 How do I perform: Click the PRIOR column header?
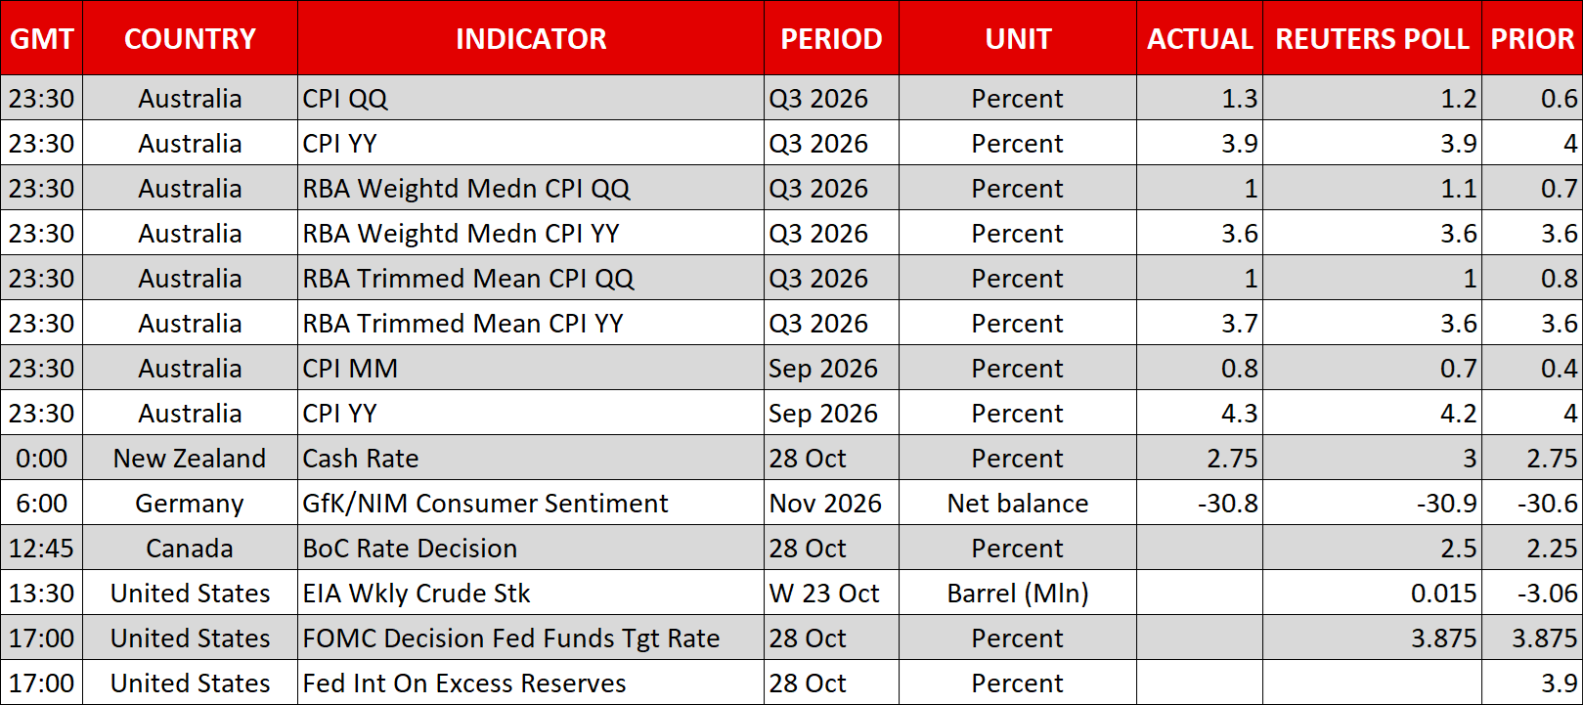coord(1532,38)
